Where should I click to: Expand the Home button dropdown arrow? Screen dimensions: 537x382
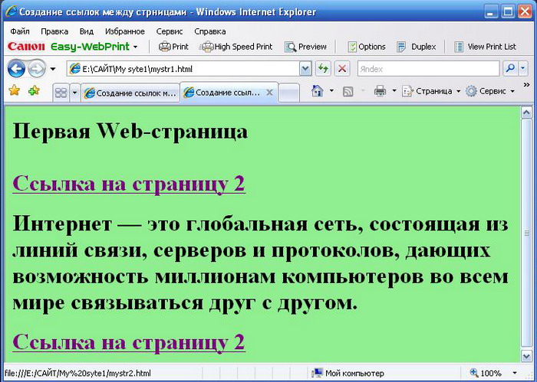tap(331, 91)
